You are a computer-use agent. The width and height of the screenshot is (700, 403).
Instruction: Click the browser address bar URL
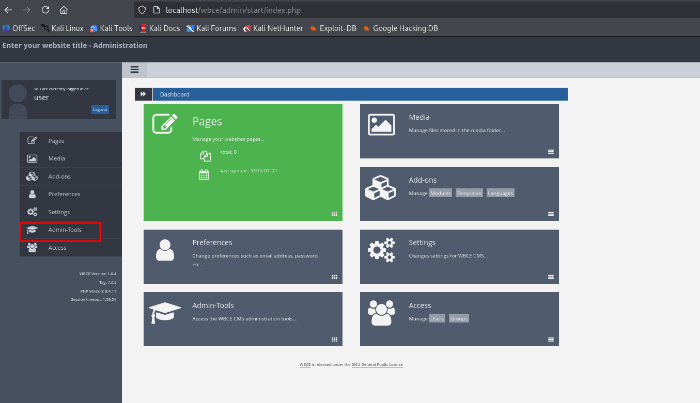coord(233,10)
